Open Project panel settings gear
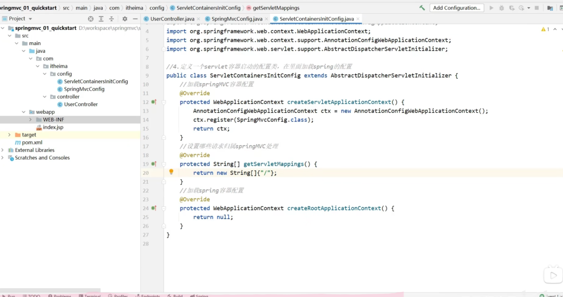This screenshot has height=297, width=563. click(x=125, y=19)
